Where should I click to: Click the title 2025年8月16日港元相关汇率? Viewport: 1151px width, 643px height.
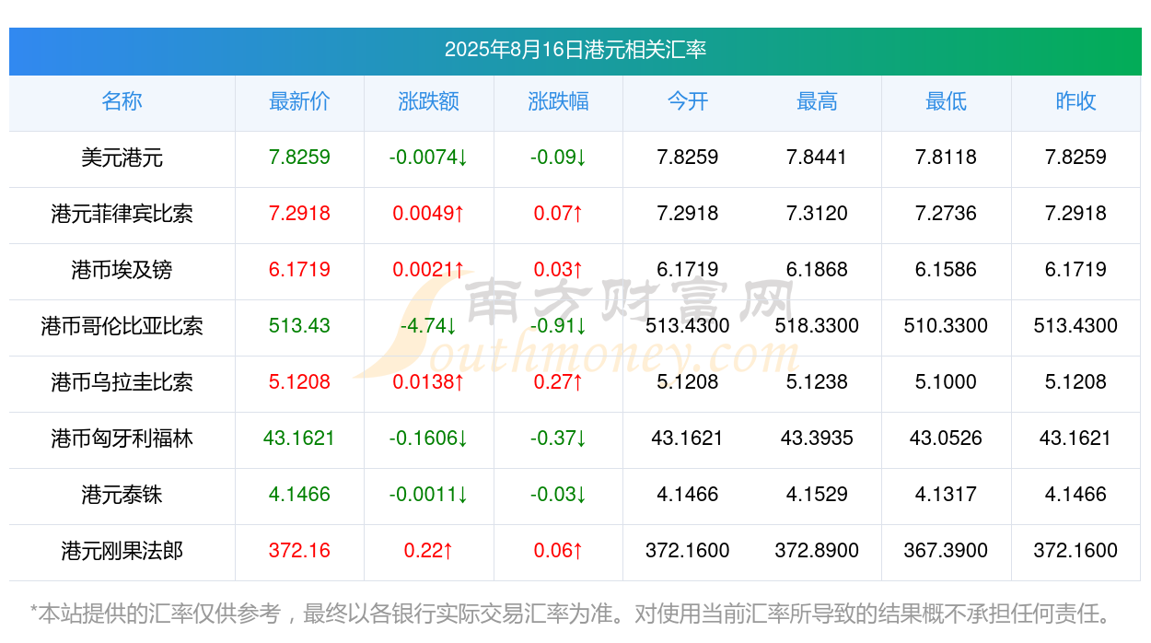(575, 50)
